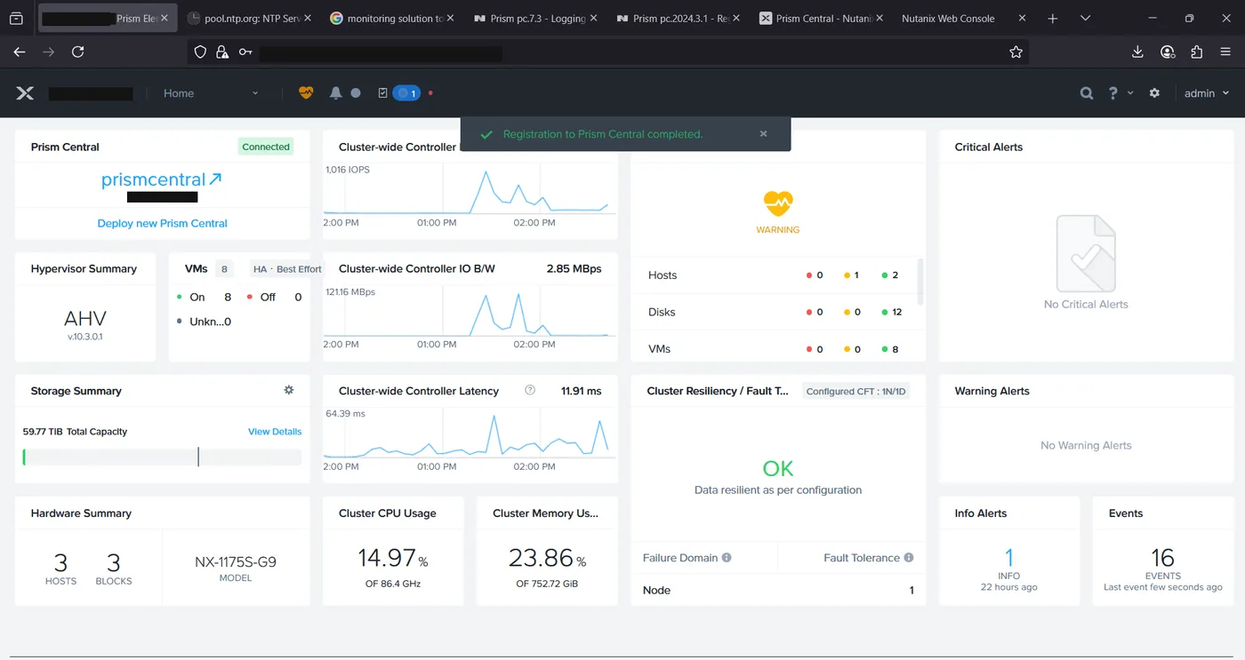The height and width of the screenshot is (660, 1245).
Task: Click the Configured CFT : 1N/1D badge
Action: (x=855, y=391)
